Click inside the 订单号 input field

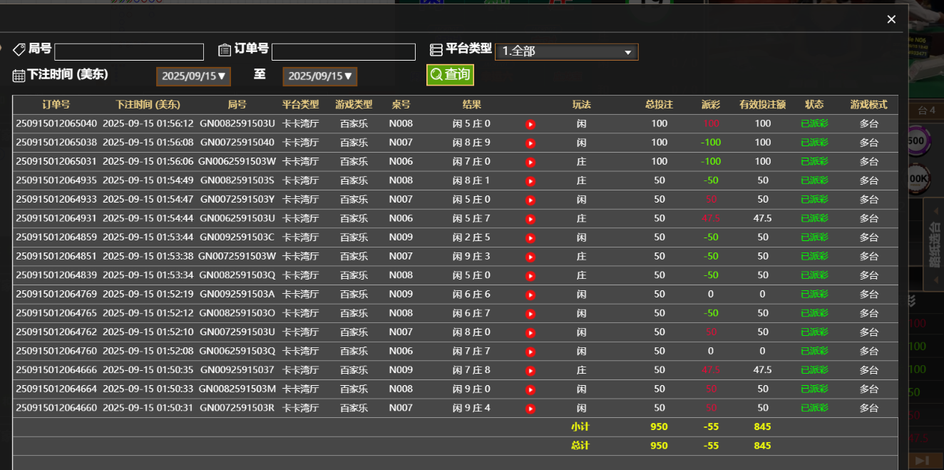click(x=343, y=51)
